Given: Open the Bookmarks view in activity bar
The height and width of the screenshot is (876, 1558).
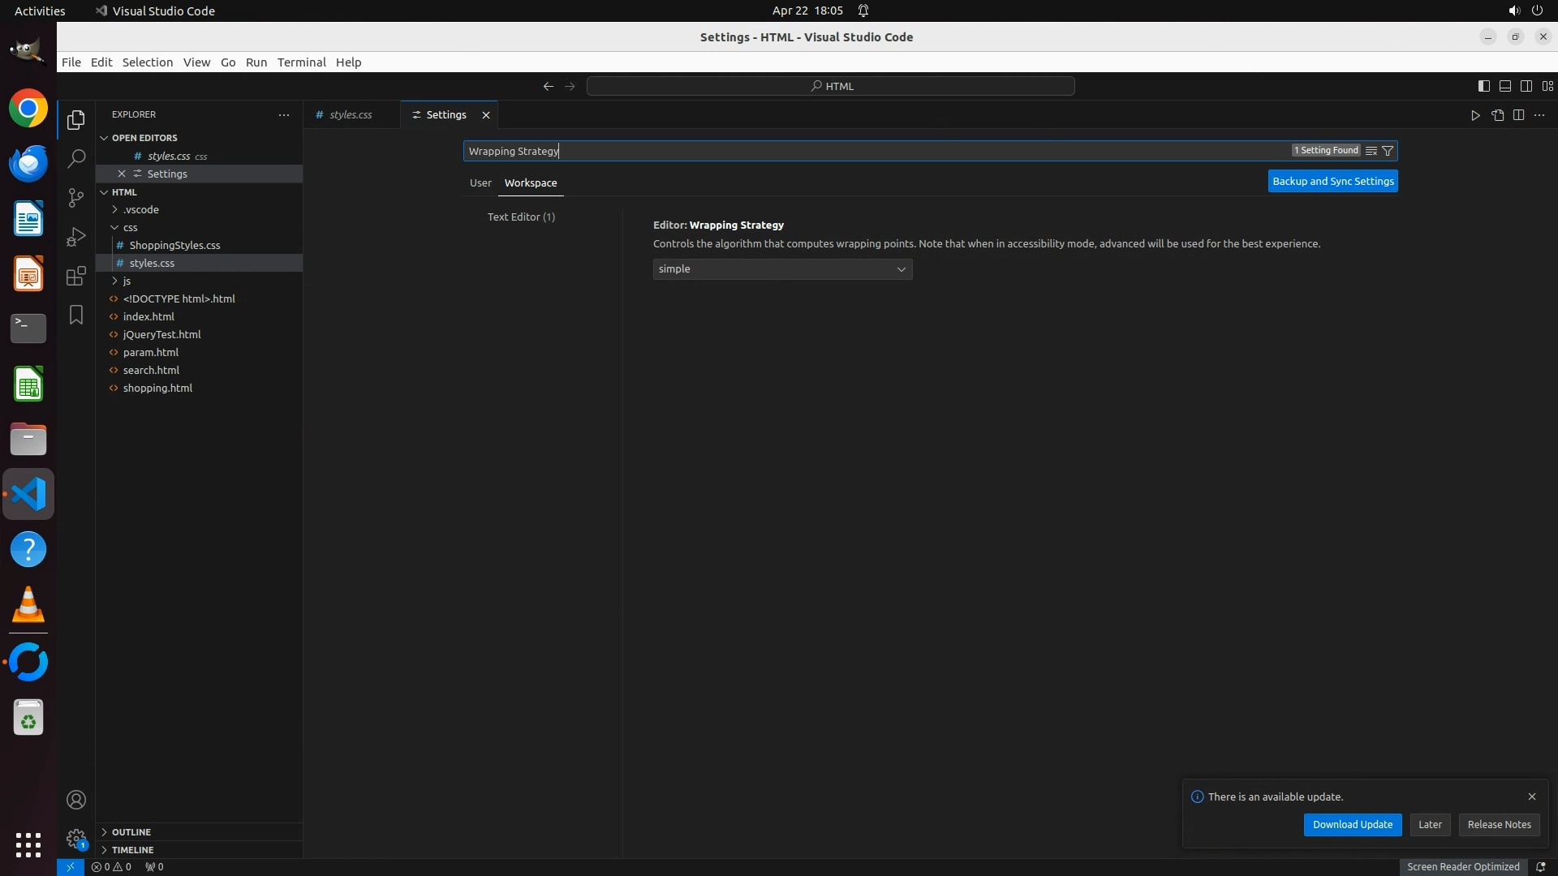Looking at the screenshot, I should [76, 315].
